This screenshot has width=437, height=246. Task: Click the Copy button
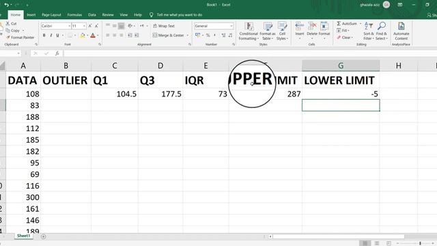point(13,30)
